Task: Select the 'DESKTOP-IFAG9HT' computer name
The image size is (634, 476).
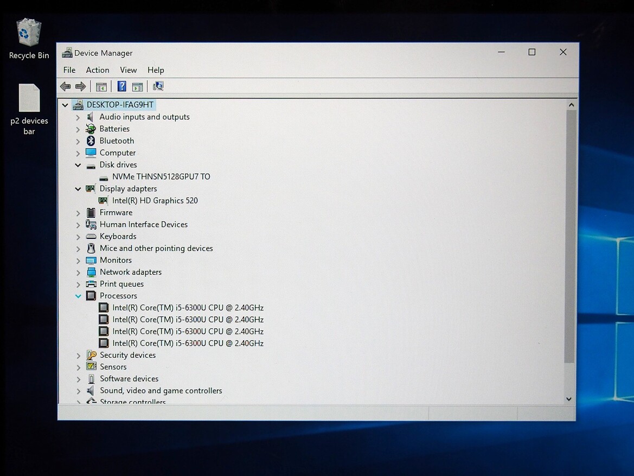Action: coord(120,105)
